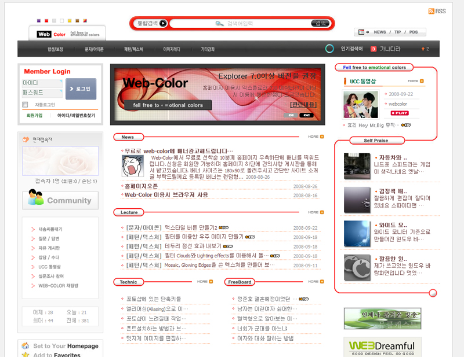Select the purple color theme swatch
The height and width of the screenshot is (357, 464).
pos(38,21)
